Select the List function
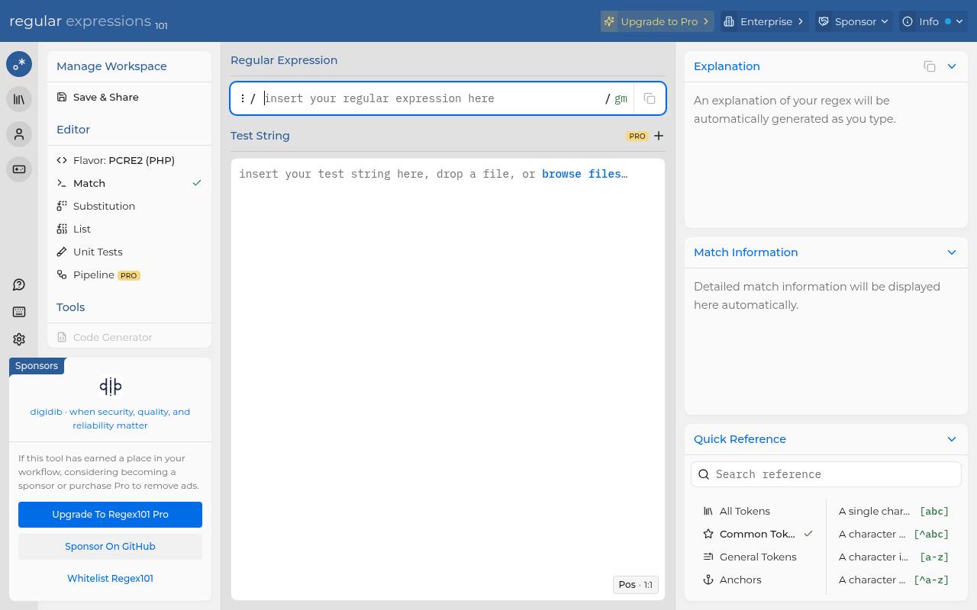Screen dimensions: 977x610 coord(129,229)
